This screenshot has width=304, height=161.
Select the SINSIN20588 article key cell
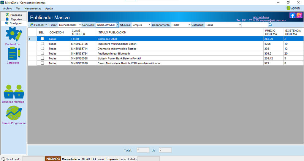tap(83, 58)
